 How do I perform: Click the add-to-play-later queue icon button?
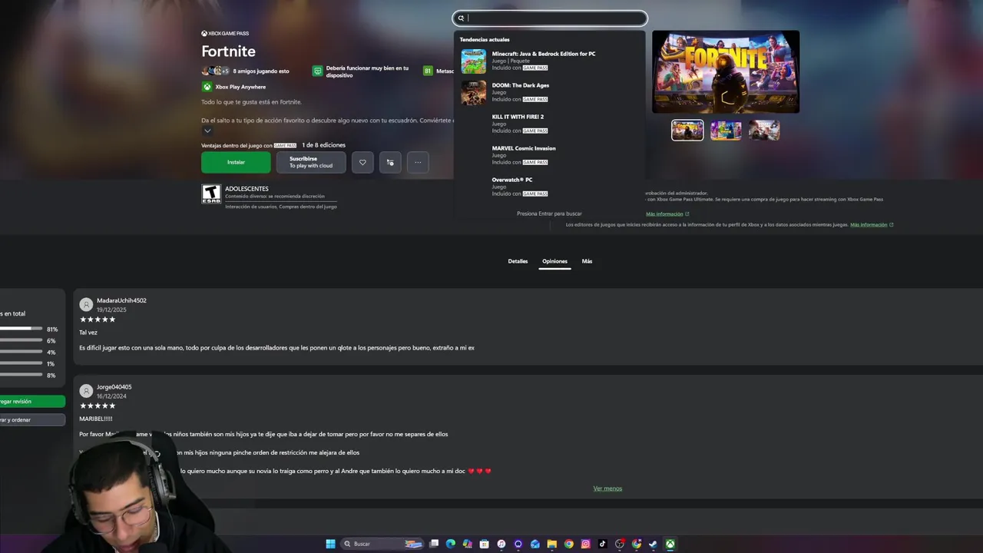[390, 162]
